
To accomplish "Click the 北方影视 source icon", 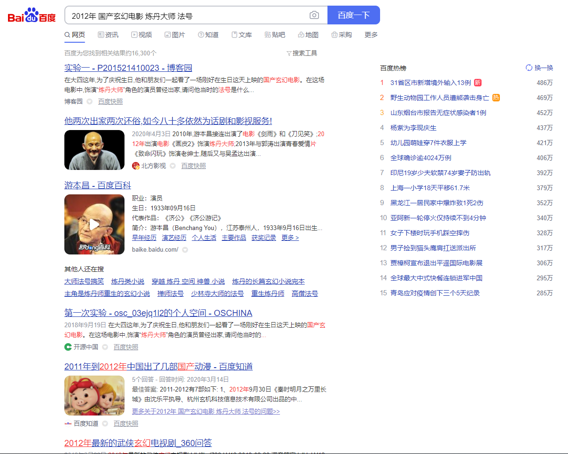I will point(136,166).
